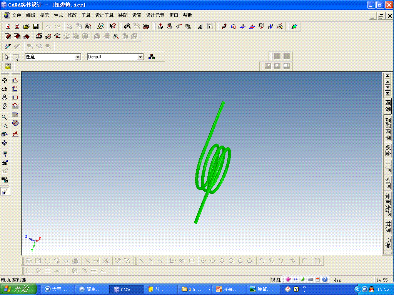The image size is (394, 295).
Task: Select the Linear dimension tool
Action: click(15, 89)
